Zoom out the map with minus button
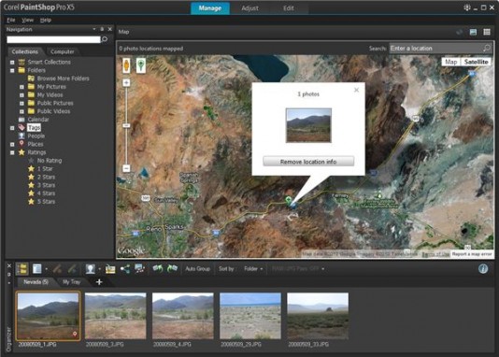Viewport: 499px width, 357px height. point(126,168)
